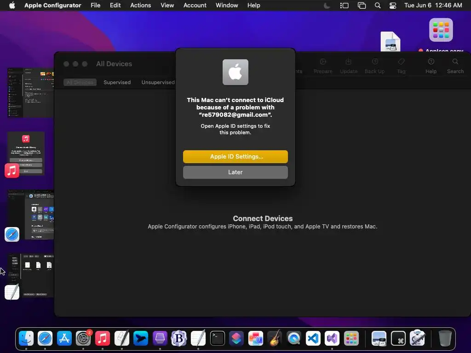Click the All Devices window title
This screenshot has height=353, width=471.
(x=114, y=64)
